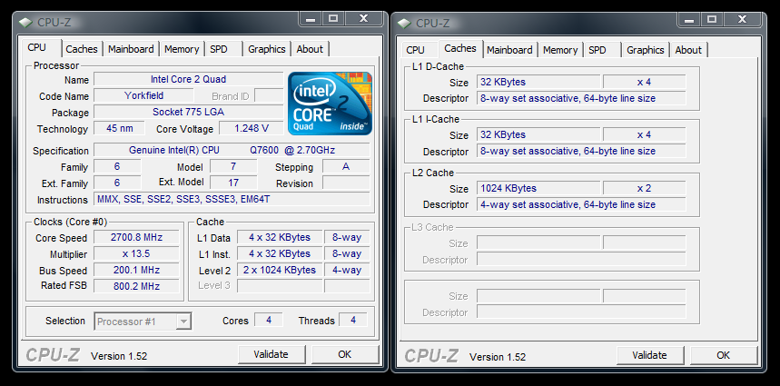
Task: Click the Instructions field listing MMX, SSE
Action: [232, 200]
